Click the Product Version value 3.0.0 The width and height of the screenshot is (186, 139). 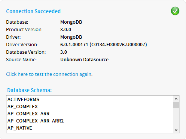(65, 30)
